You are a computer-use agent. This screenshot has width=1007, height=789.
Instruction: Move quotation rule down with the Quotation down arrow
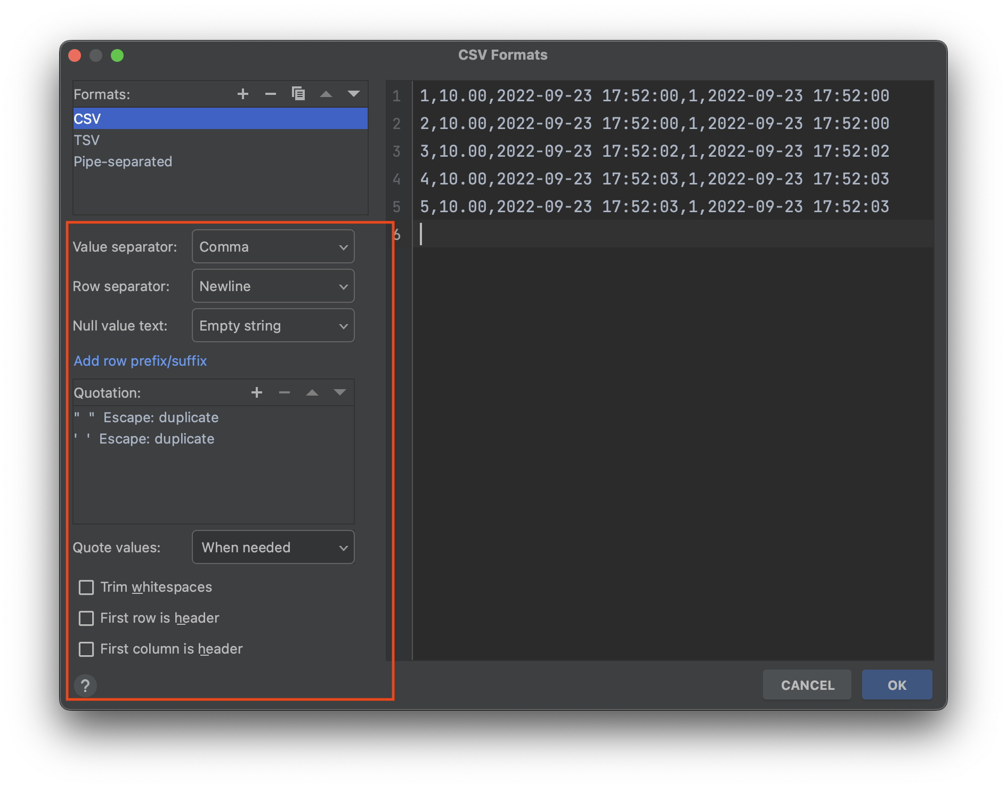(x=340, y=393)
